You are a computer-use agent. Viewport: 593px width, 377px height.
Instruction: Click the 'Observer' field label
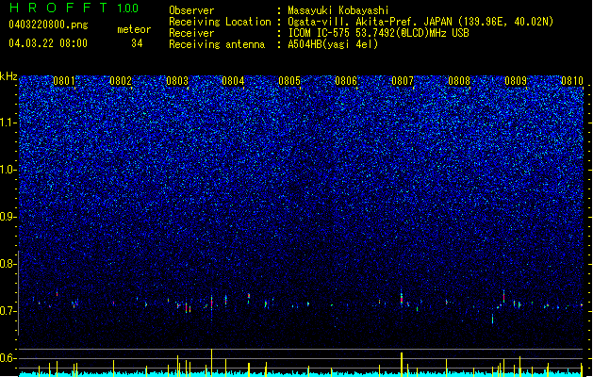191,10
